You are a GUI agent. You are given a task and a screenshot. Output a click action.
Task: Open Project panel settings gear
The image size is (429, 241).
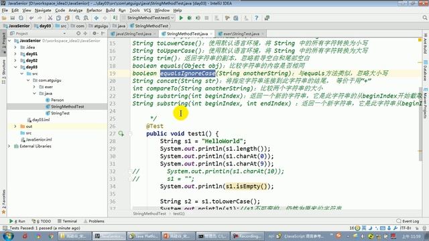coord(95,33)
